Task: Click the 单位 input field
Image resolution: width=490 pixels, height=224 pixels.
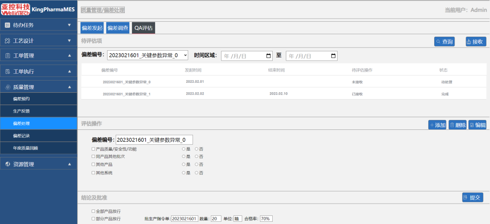Action: point(238,219)
